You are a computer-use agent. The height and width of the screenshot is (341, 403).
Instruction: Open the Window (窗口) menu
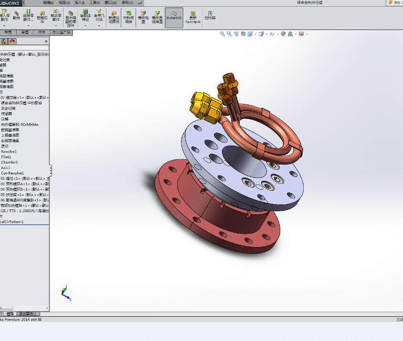click(x=111, y=2)
